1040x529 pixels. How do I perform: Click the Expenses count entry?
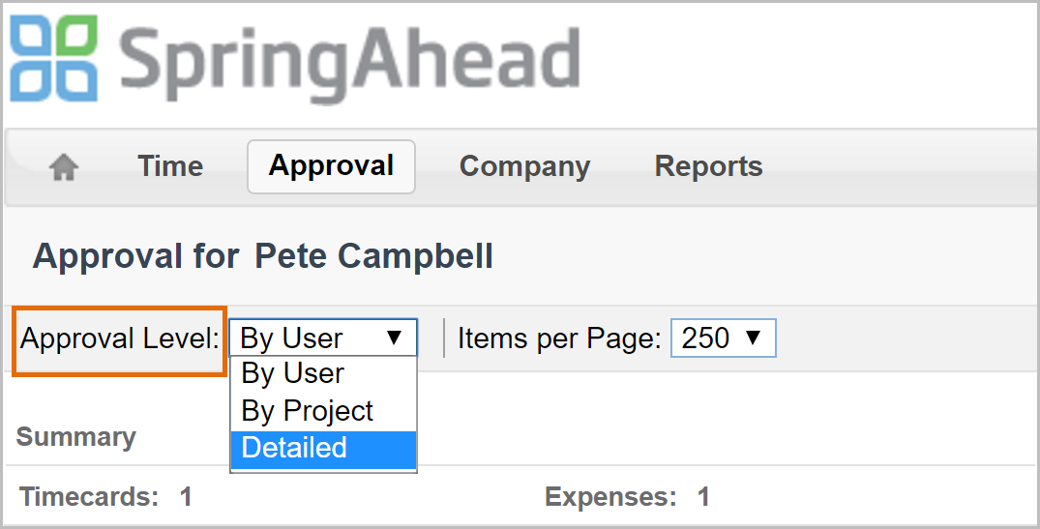click(x=626, y=498)
